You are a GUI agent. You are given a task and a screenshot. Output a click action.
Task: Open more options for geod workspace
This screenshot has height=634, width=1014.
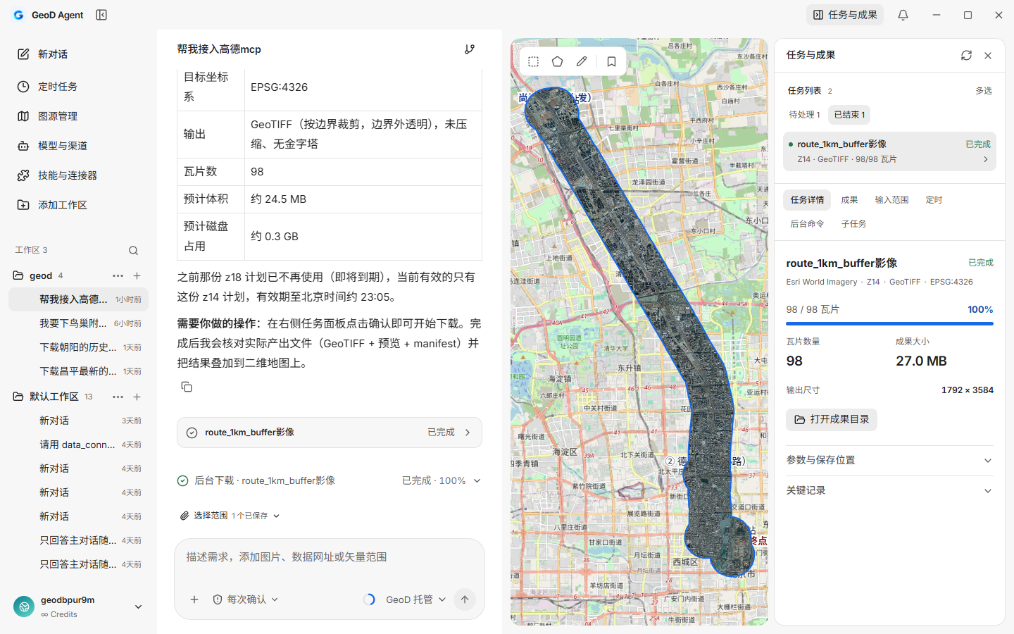point(118,275)
